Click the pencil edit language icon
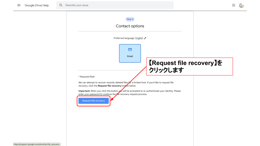The image size is (260, 146). (145, 38)
